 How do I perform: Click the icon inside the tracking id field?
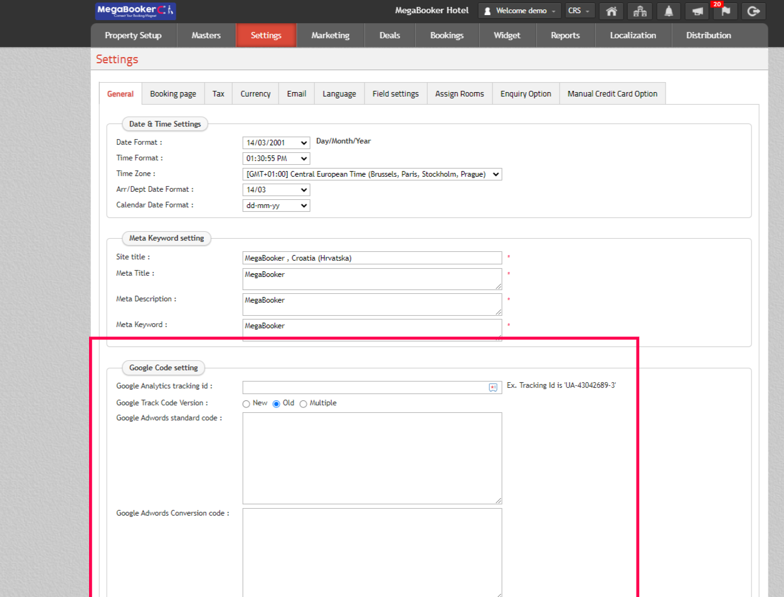click(493, 388)
